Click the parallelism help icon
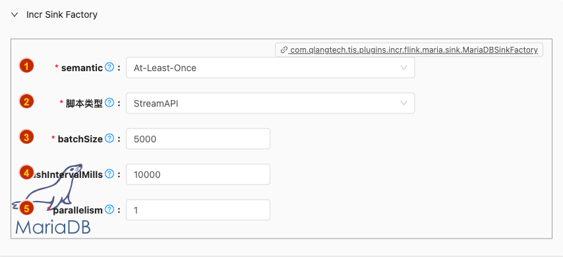563x257 pixels. [x=109, y=210]
